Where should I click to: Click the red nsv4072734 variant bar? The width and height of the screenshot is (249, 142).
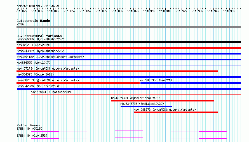point(117,71)
